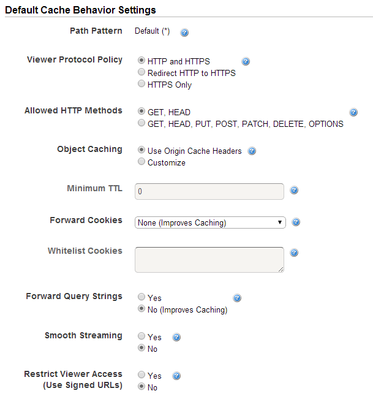Click the help icon beside Path Pattern
The width and height of the screenshot is (373, 399).
click(x=184, y=32)
